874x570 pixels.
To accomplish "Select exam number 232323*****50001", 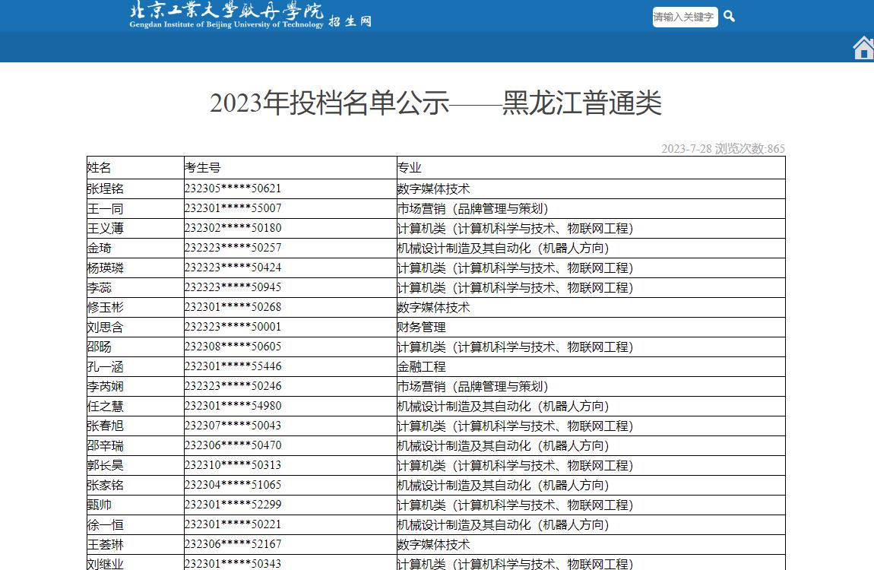I will tap(233, 327).
